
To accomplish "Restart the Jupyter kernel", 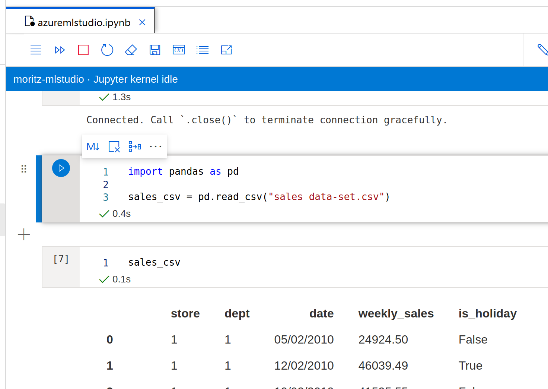I will (x=107, y=50).
